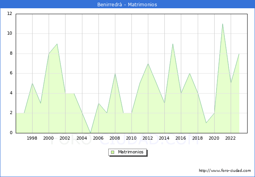Select the 2021 peak data point at 11

(x=222, y=24)
